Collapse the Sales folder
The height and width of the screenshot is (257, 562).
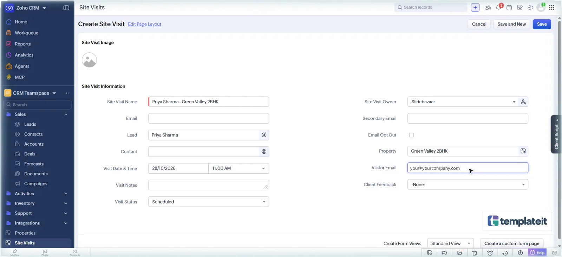tap(66, 114)
